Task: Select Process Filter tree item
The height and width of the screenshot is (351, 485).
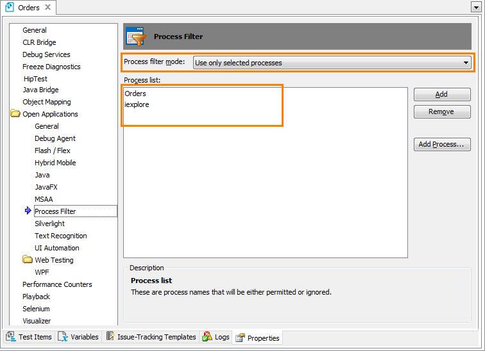Action: [x=76, y=211]
